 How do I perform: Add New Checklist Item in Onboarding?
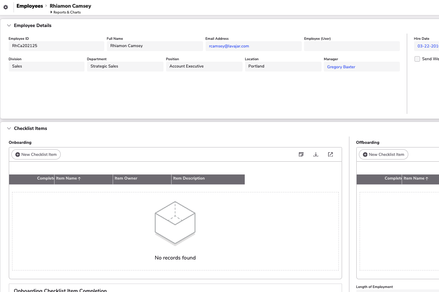tap(36, 154)
